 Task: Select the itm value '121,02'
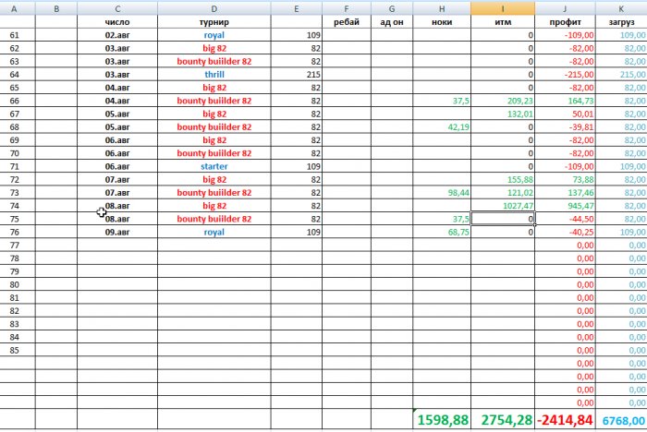click(503, 193)
